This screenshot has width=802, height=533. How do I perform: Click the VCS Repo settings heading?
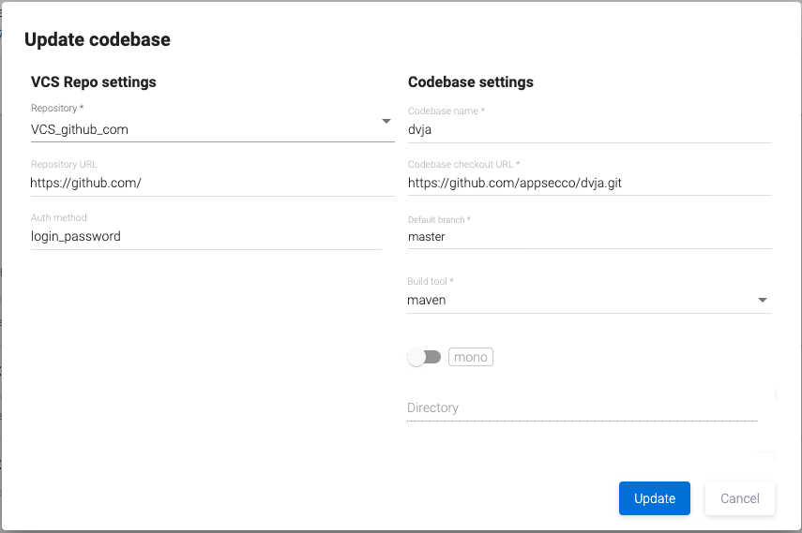(94, 82)
